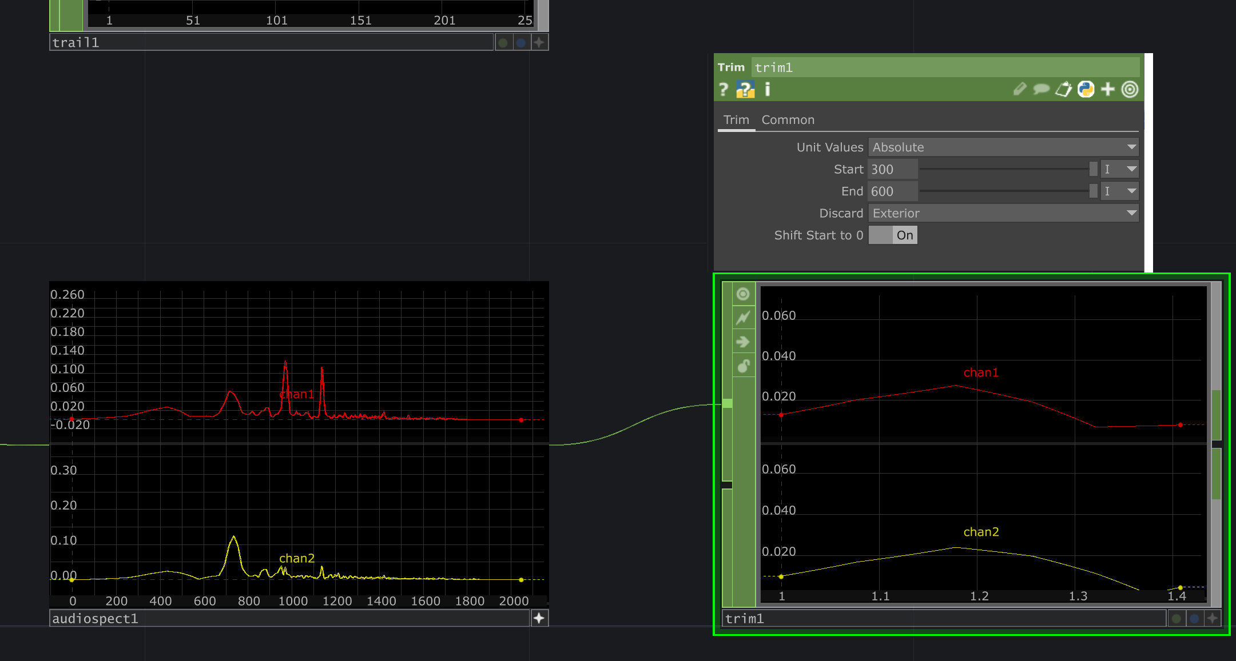This screenshot has width=1236, height=661.
Task: Toggle trim1 viewer active circle flag
Action: [x=743, y=294]
